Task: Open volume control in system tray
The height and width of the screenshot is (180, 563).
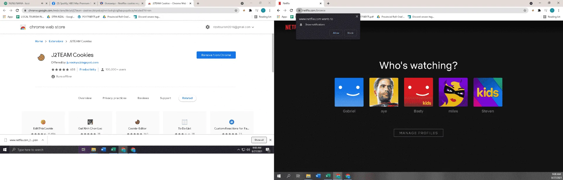Action: coord(248,150)
